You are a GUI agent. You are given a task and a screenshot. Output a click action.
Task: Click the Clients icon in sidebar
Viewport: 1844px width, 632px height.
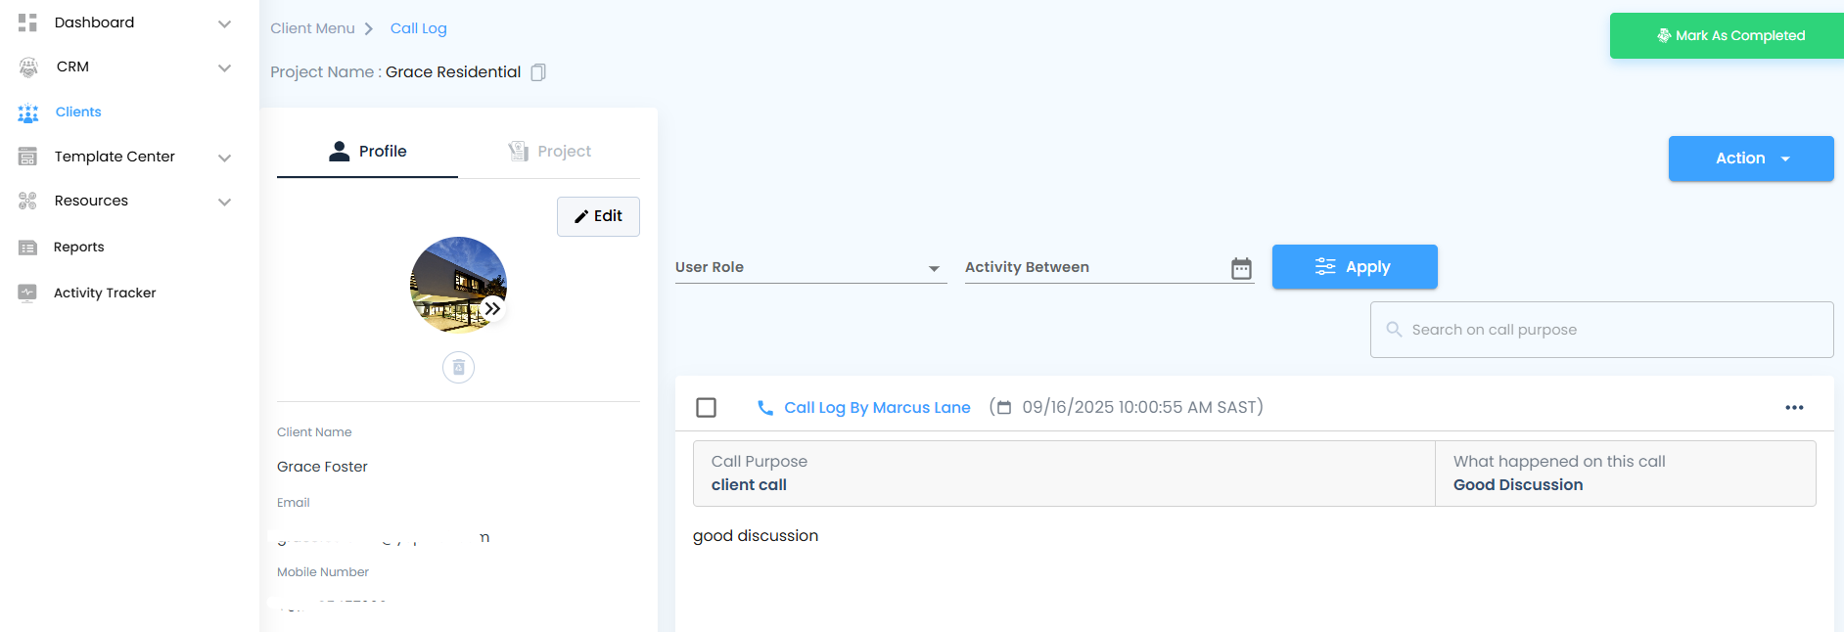tap(27, 113)
